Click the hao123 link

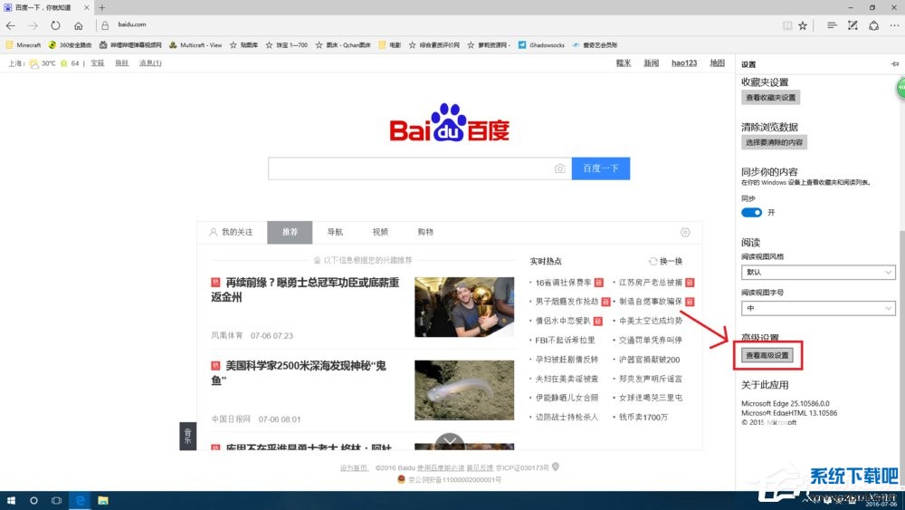684,63
